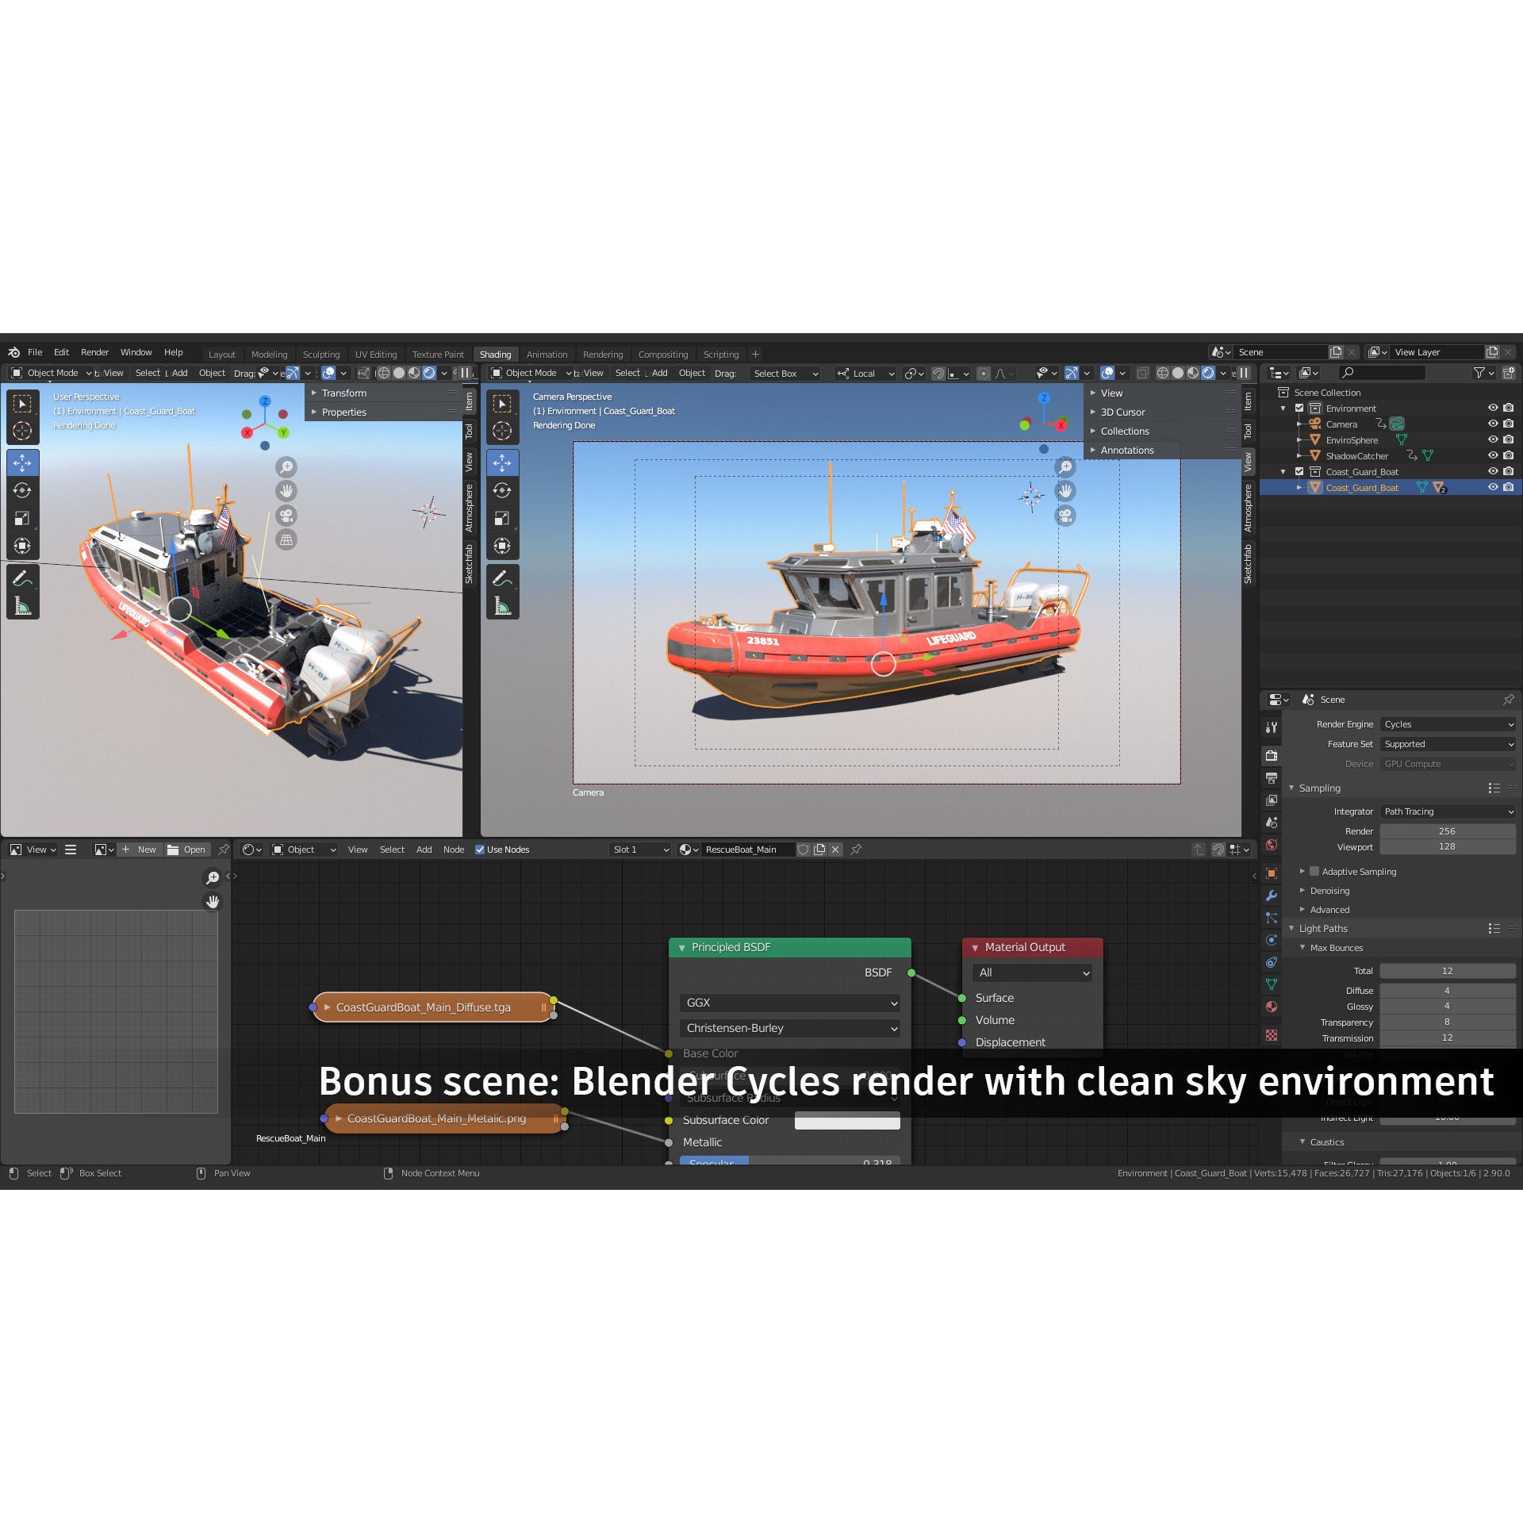
Task: Hide EnviroSphere using its eye toggle
Action: 1492,440
